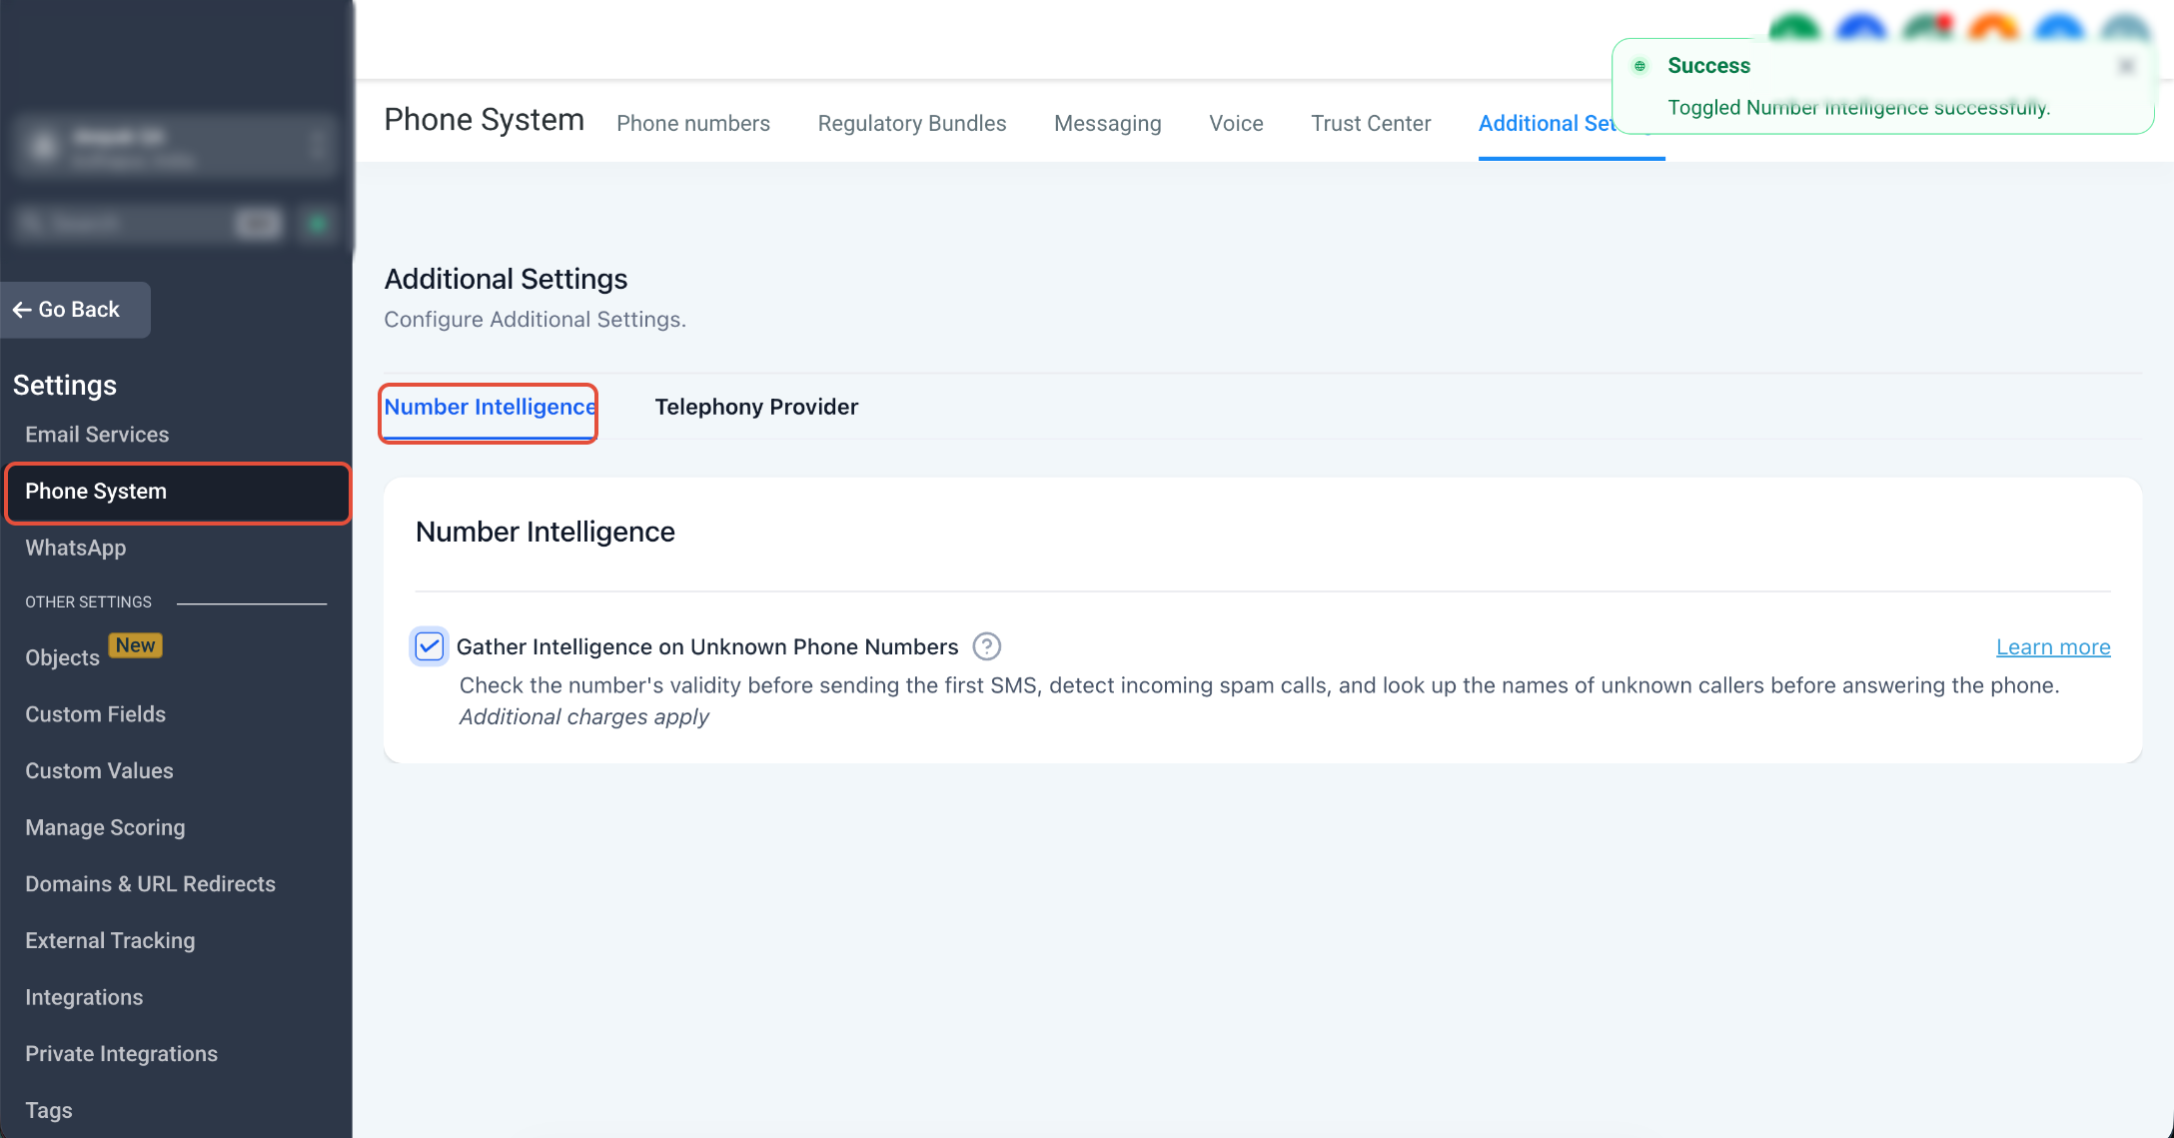Select the Number Intelligence tab

tap(490, 407)
